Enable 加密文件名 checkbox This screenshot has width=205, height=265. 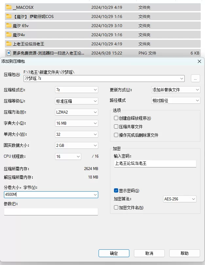click(116, 208)
